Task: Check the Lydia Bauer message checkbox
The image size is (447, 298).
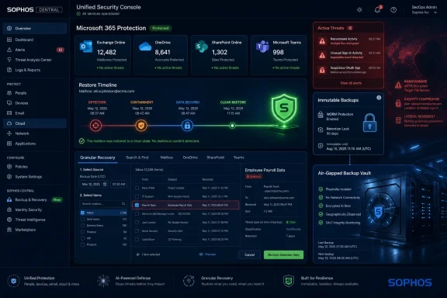Action: click(x=137, y=240)
